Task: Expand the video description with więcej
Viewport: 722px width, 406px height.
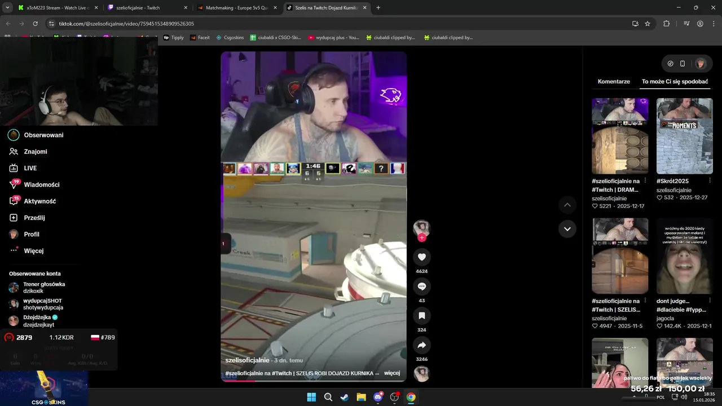Action: (392, 373)
